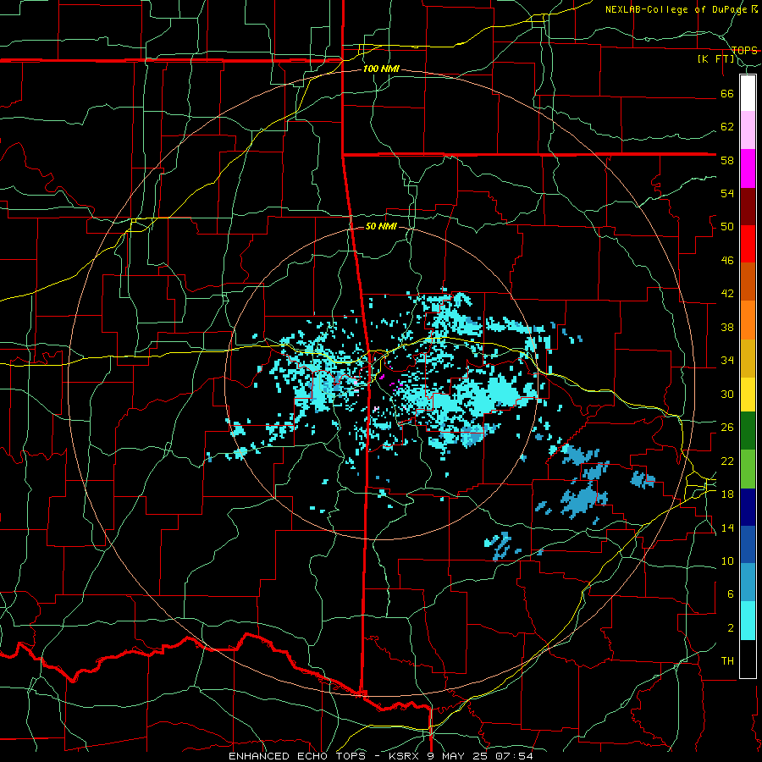Select the KSRX station identifier
Viewport: 762px width, 762px height.
[x=406, y=756]
